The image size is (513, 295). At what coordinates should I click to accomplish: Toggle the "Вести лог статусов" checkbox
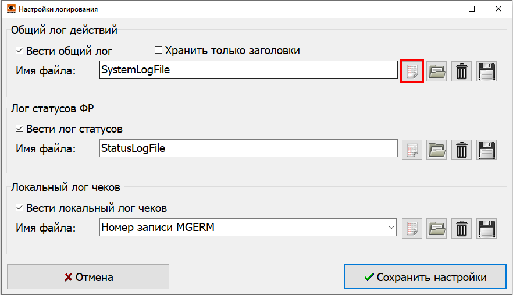point(20,129)
